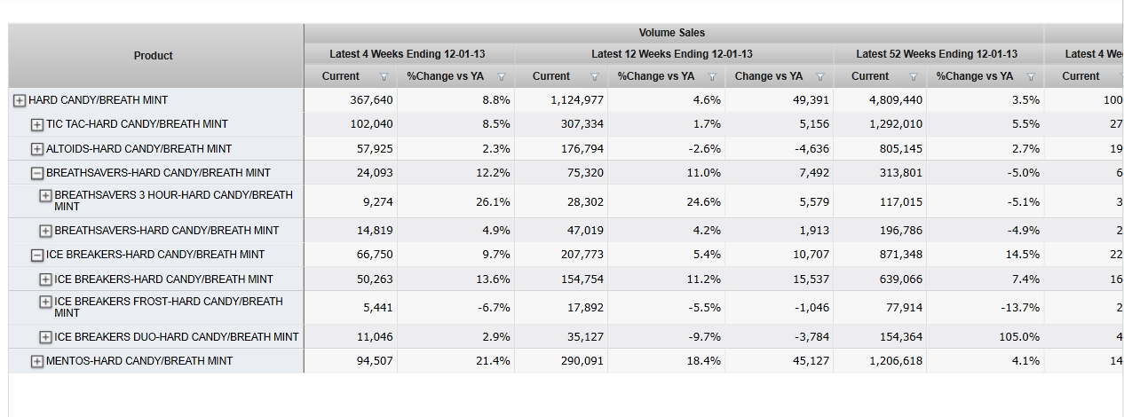The image size is (1124, 417).
Task: Expand the BREATHSAVERS 3 HOUR row
Action: coord(46,195)
